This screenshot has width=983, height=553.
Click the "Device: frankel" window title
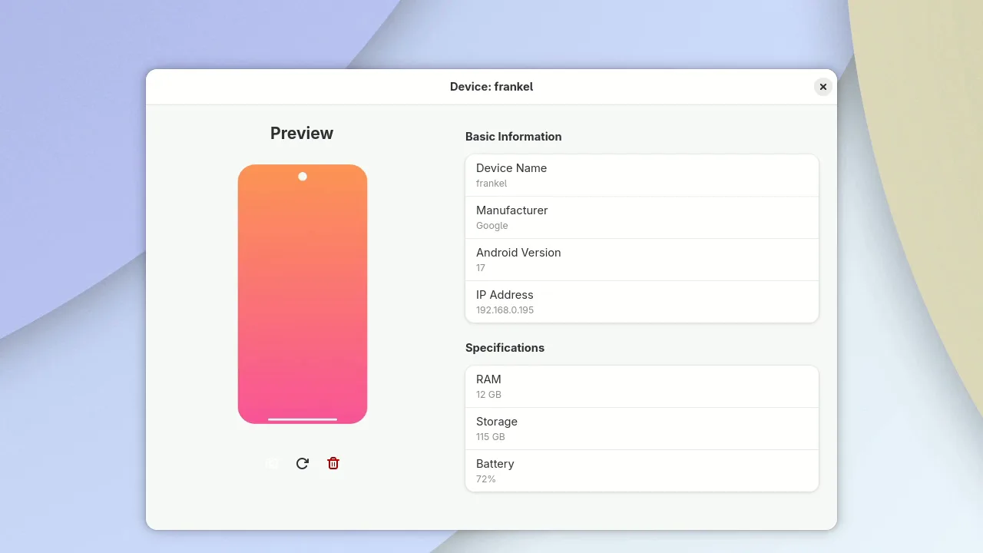(491, 87)
